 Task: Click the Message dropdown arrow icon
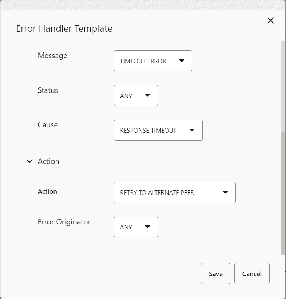(181, 61)
